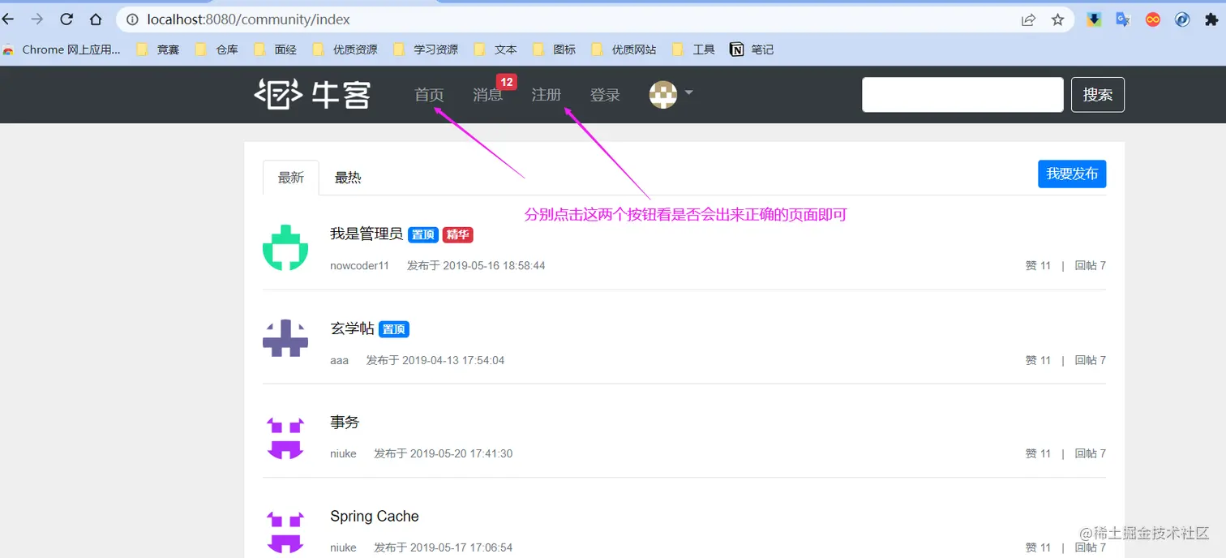1226x558 pixels.
Task: Switch to the 最热 tab
Action: click(348, 178)
